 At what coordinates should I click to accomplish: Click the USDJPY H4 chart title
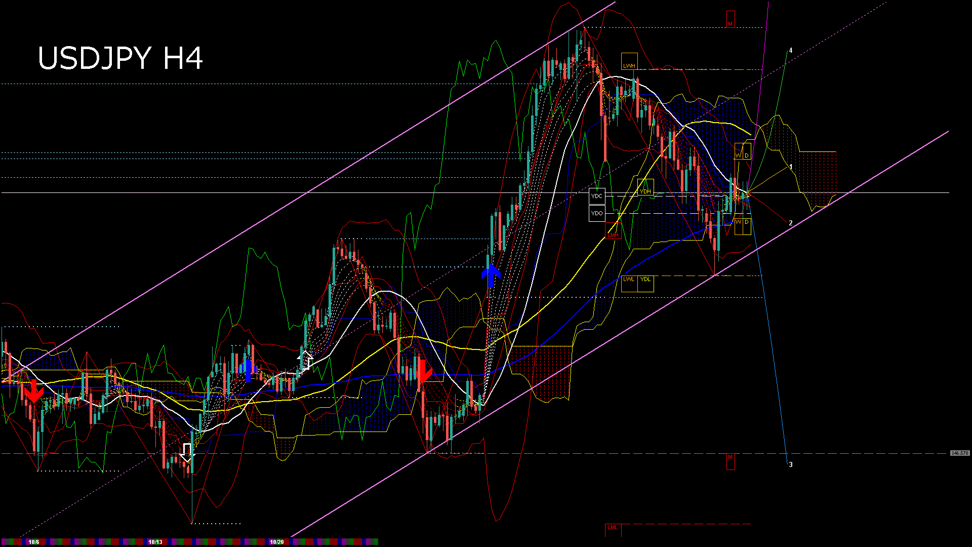coord(120,58)
